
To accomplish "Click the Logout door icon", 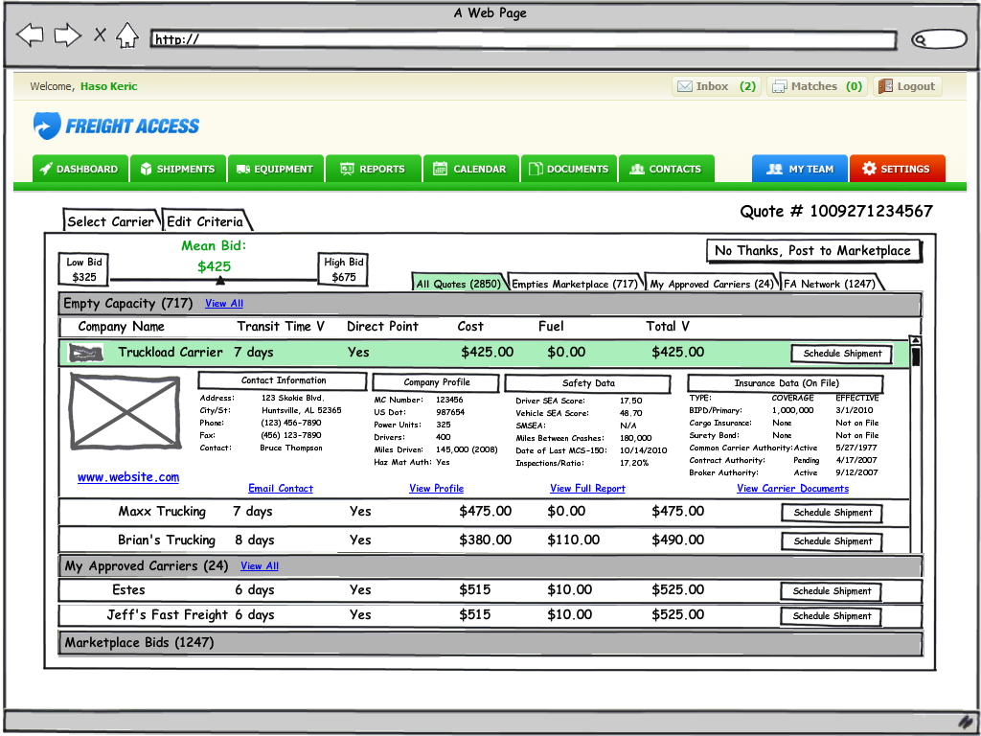I will tap(885, 86).
